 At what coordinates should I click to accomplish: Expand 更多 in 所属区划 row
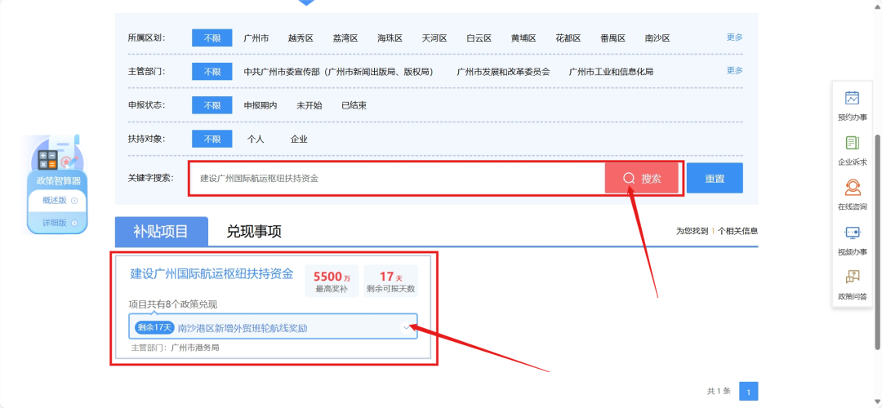[735, 37]
